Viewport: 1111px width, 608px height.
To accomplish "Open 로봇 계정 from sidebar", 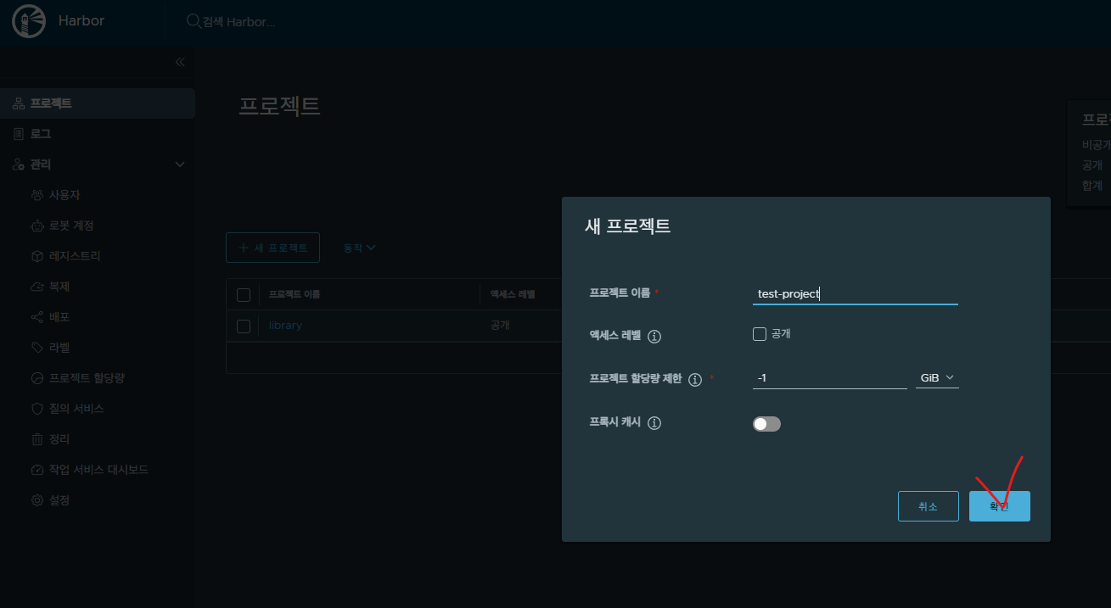I will pyautogui.click(x=71, y=226).
